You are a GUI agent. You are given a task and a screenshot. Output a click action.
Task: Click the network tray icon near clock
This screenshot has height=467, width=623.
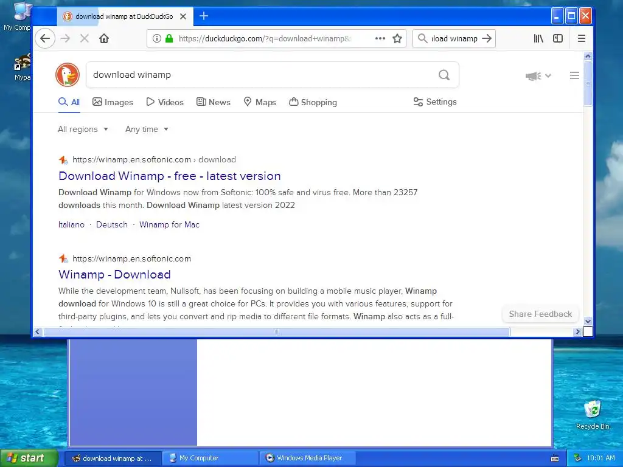coord(578,458)
